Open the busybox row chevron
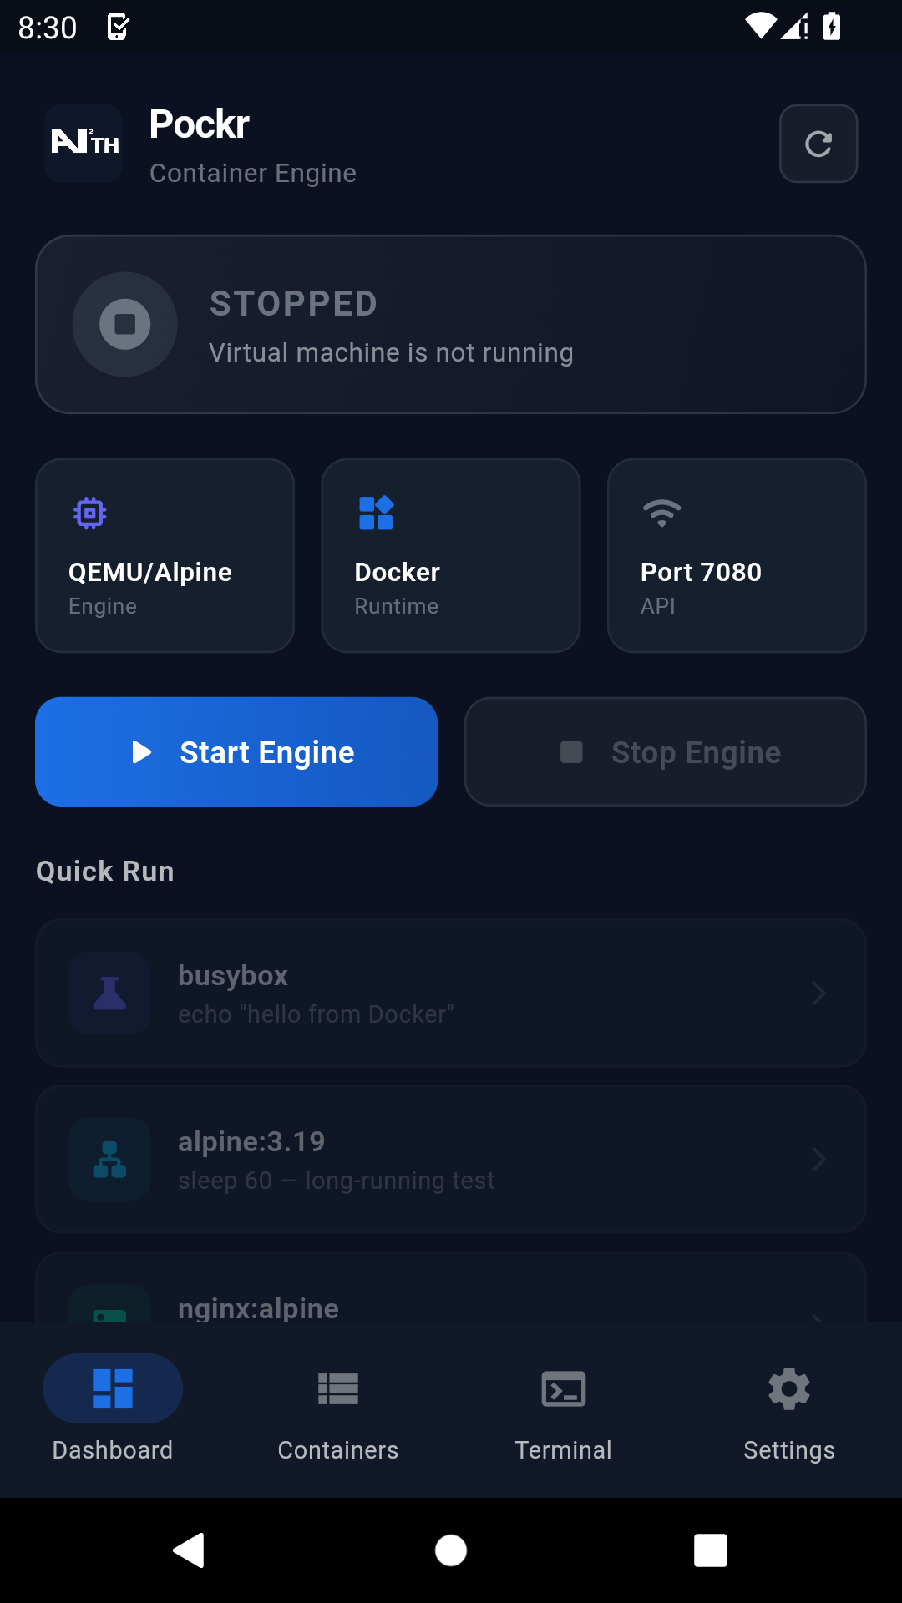Screen dimensions: 902x1603 818,993
